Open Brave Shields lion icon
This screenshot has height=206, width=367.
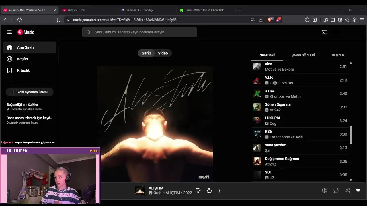click(270, 20)
